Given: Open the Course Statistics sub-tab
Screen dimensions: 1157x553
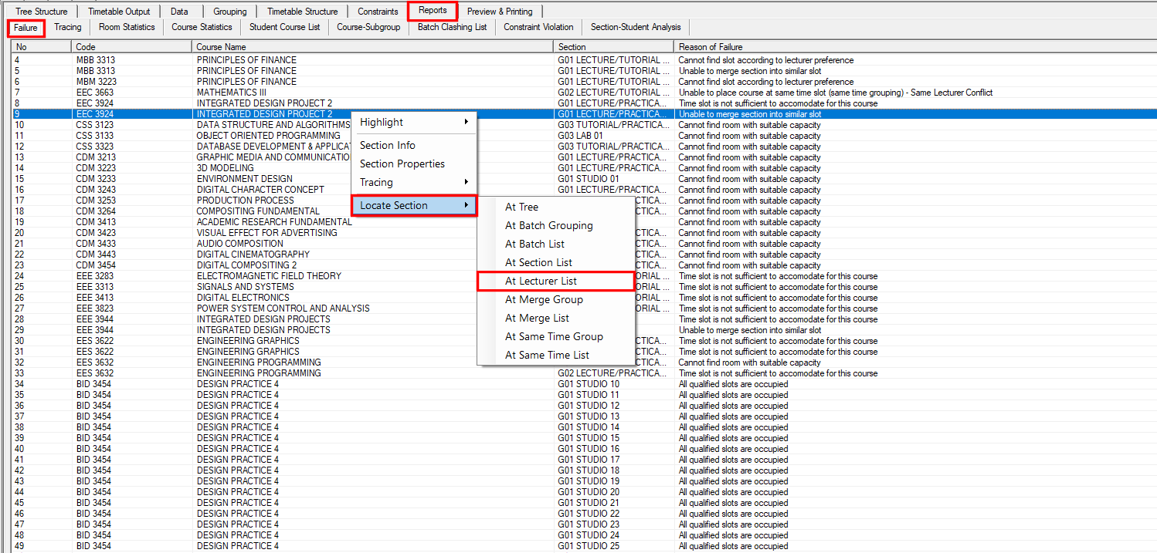Looking at the screenshot, I should [202, 27].
